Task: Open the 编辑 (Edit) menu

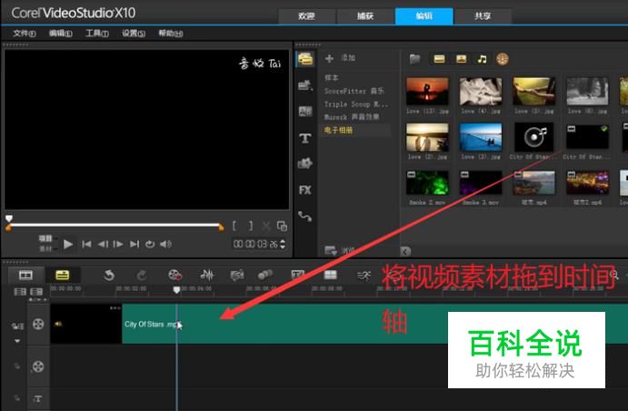Action: 61,34
